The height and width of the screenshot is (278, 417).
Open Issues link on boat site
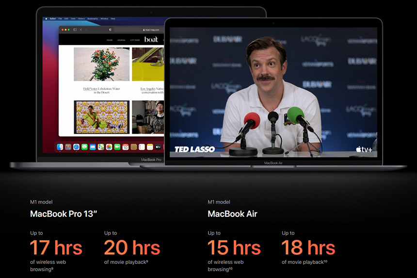pos(110,40)
